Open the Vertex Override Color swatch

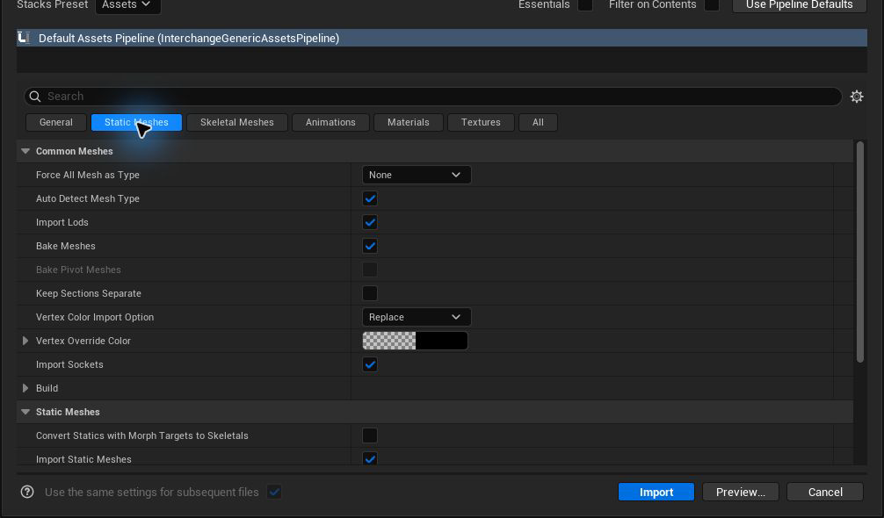[415, 341]
